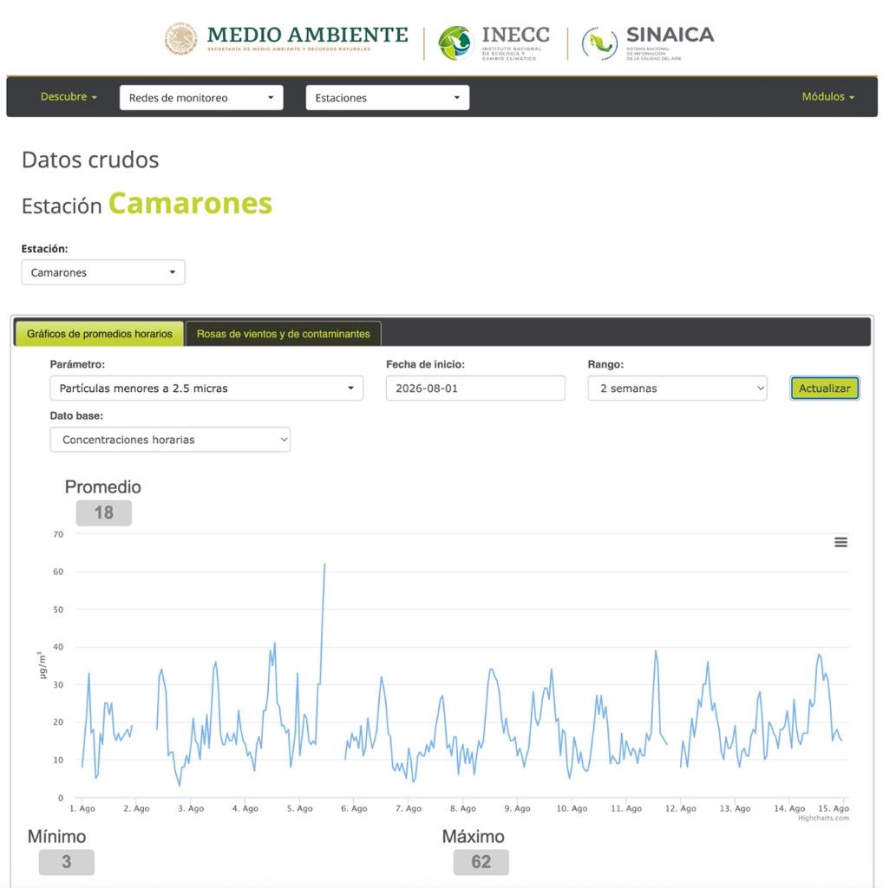Open the Parámetro dropdown for particle type
Image resolution: width=883 pixels, height=888 pixels.
(x=206, y=388)
